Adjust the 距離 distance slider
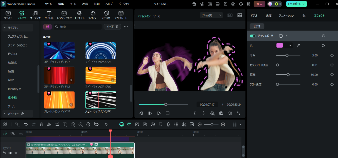338x158 pixels. pyautogui.click(x=288, y=75)
